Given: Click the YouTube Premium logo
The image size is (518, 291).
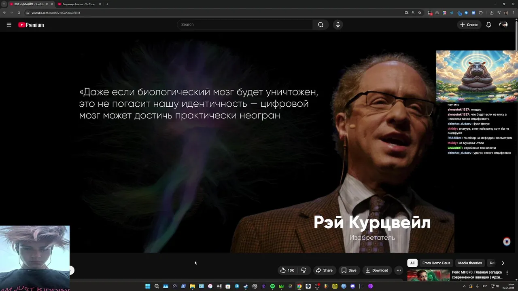Looking at the screenshot, I should coord(31,25).
